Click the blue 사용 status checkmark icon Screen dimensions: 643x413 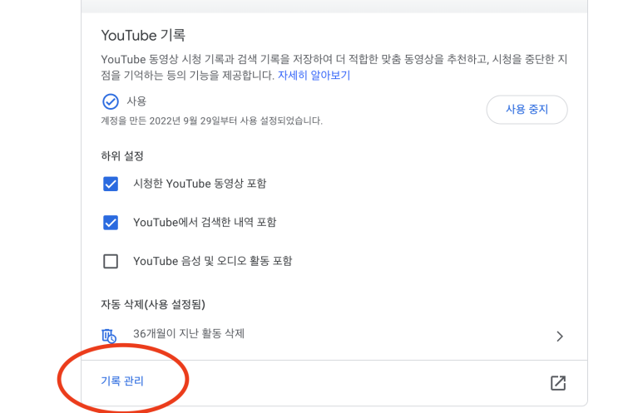coord(111,101)
